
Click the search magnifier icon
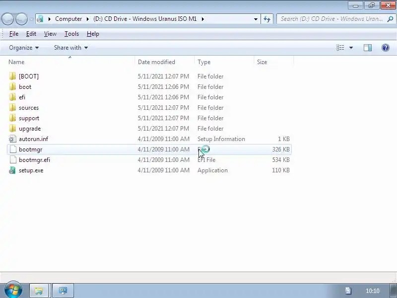tap(390, 19)
